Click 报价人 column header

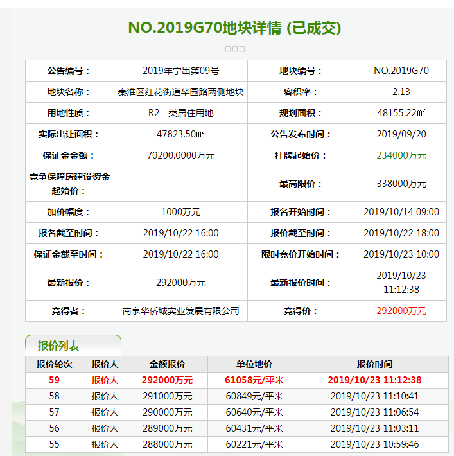(105, 364)
